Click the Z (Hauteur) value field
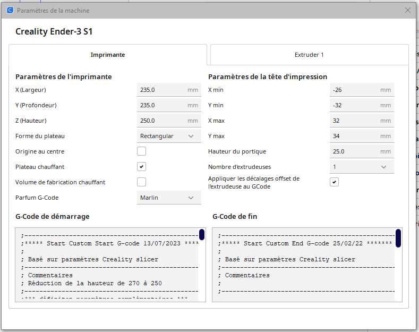419x332 pixels. [169, 121]
